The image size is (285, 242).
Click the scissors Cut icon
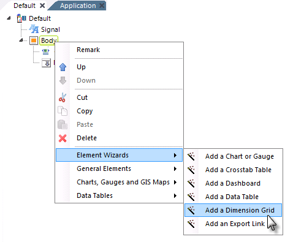pos(63,97)
